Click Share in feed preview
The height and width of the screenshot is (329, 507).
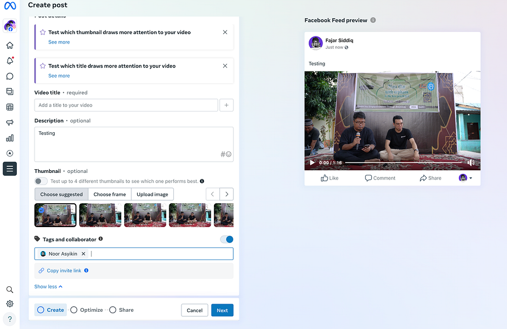tap(430, 178)
